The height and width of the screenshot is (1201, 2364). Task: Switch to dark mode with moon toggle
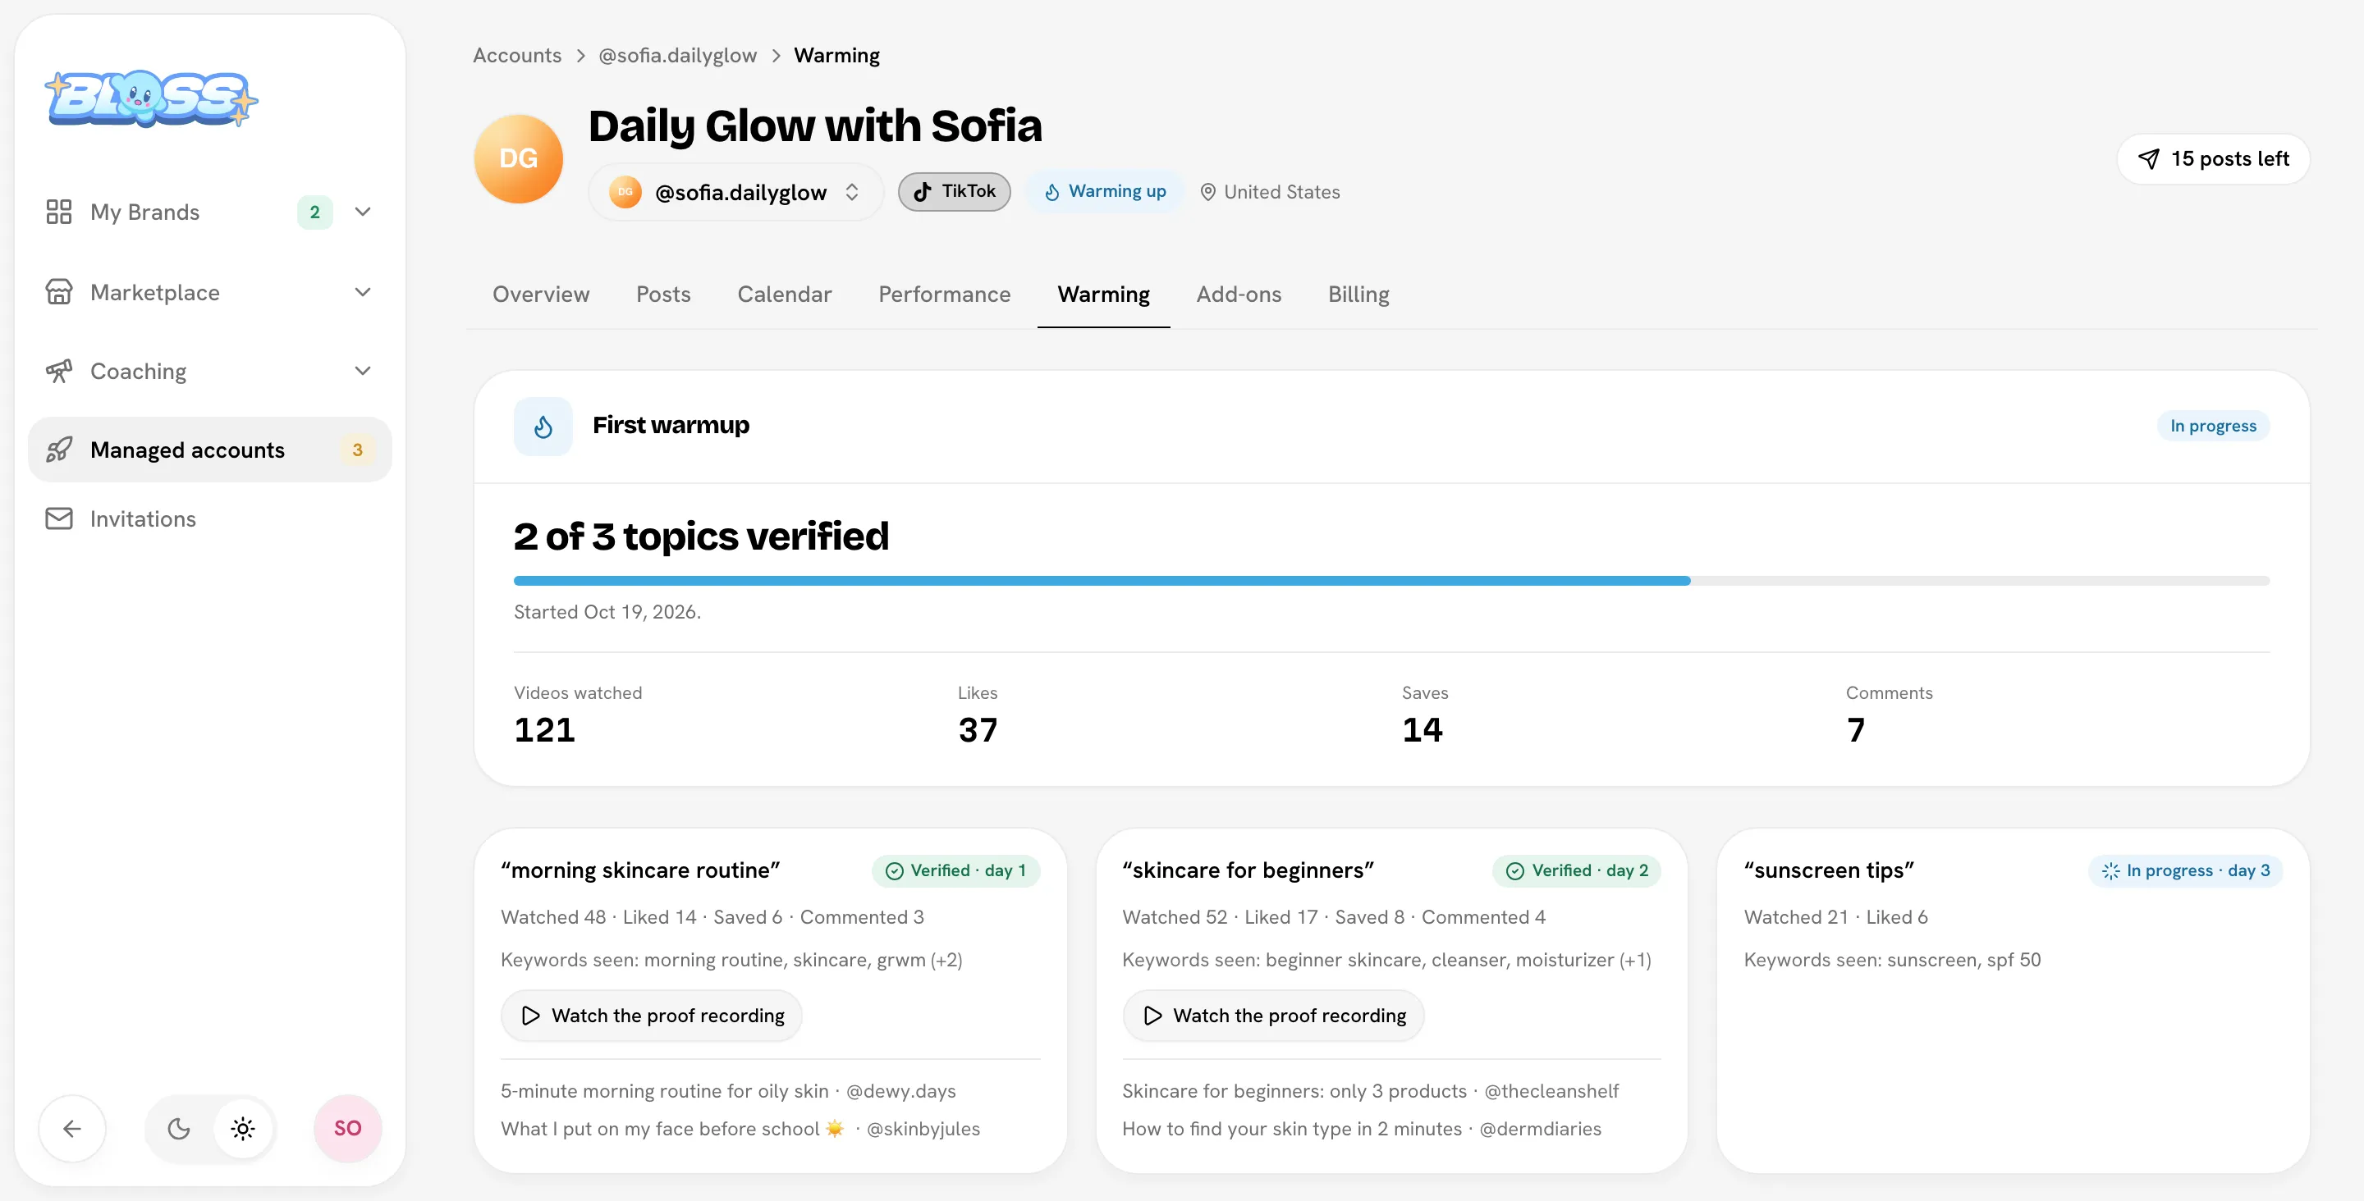[179, 1129]
